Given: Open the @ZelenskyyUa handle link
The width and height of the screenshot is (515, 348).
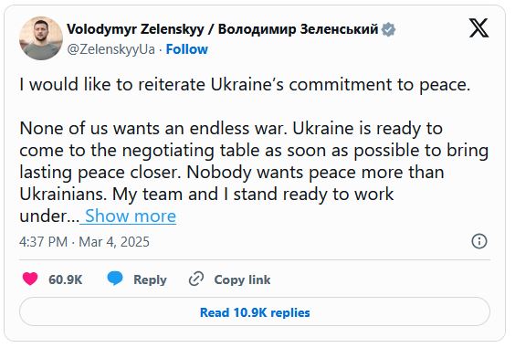Looking at the screenshot, I should click(x=110, y=49).
